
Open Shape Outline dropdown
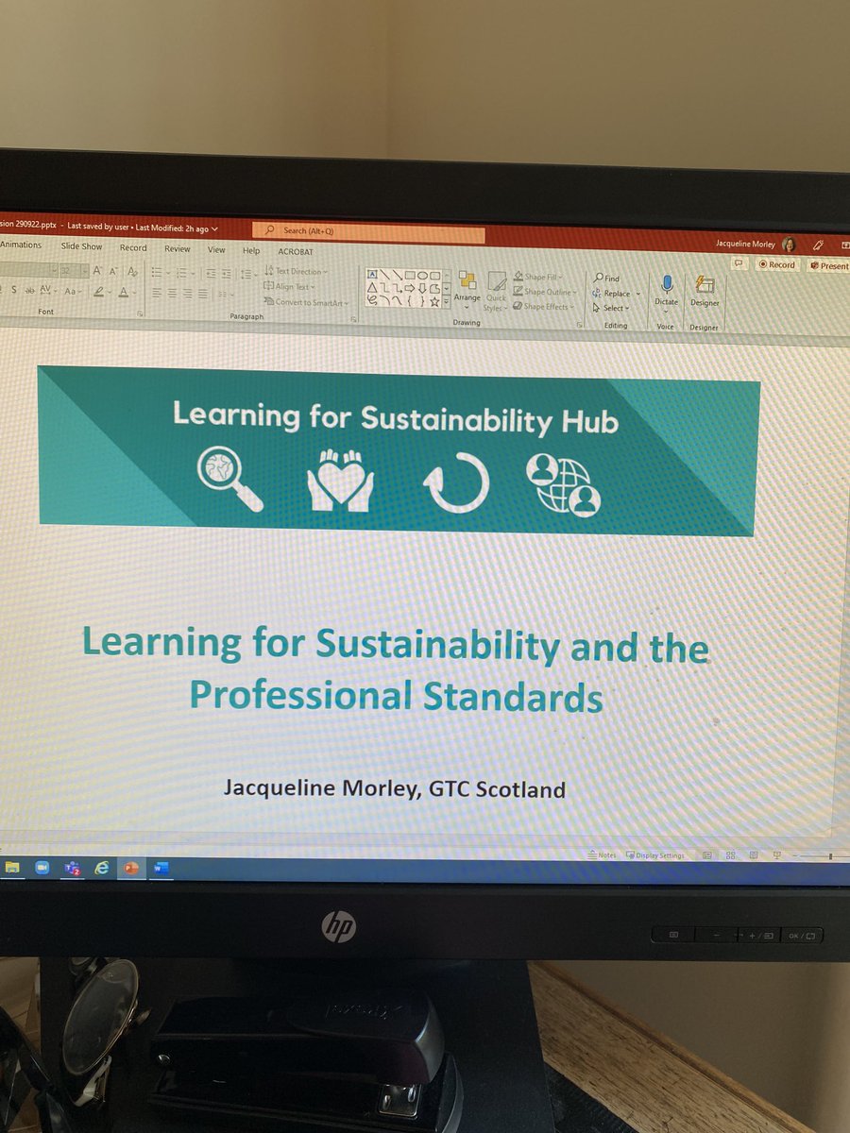(x=543, y=292)
